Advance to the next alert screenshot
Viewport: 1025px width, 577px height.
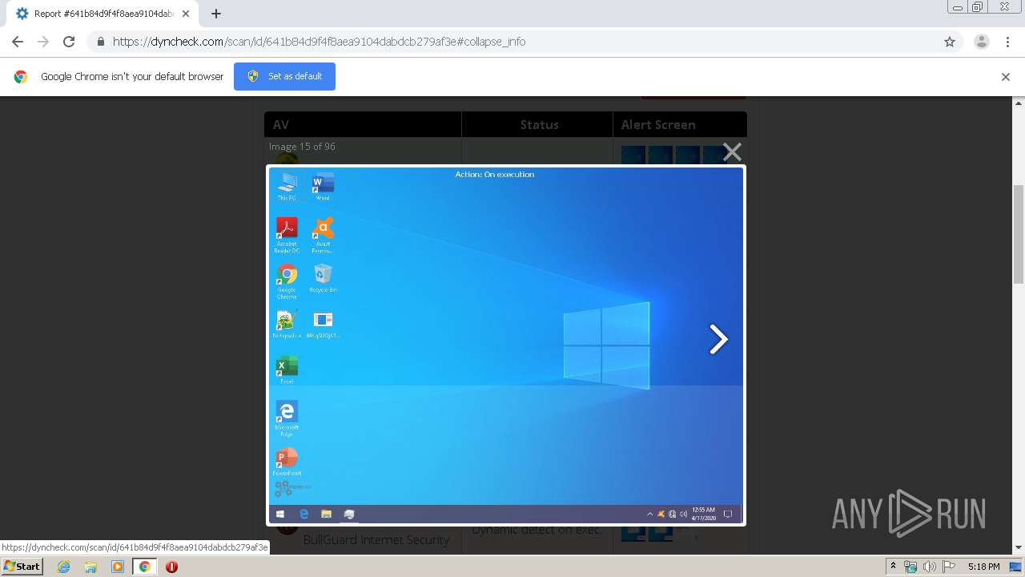pos(718,339)
